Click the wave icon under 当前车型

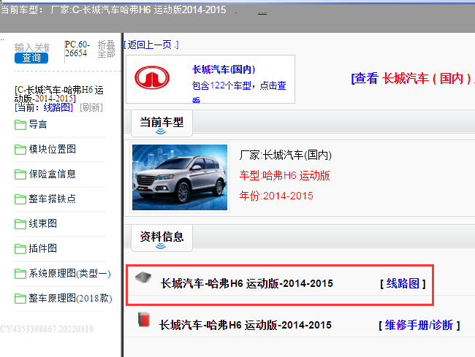click(161, 131)
